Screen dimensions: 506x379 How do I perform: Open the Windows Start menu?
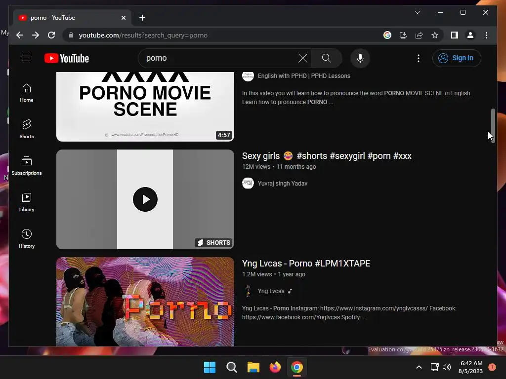pyautogui.click(x=210, y=367)
